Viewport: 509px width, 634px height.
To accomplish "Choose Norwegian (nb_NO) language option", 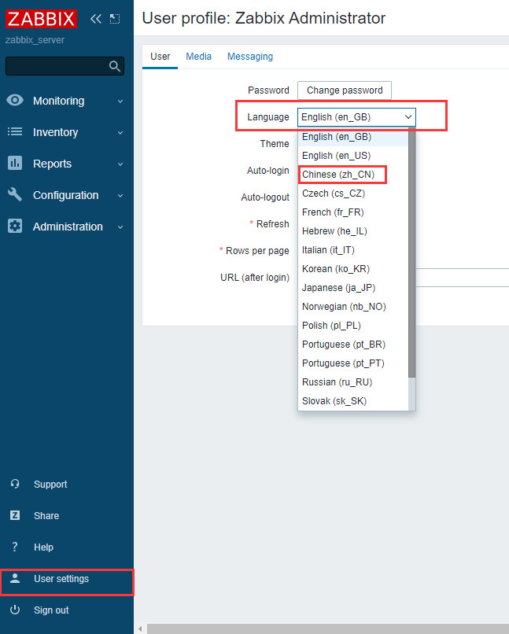I will 353,307.
